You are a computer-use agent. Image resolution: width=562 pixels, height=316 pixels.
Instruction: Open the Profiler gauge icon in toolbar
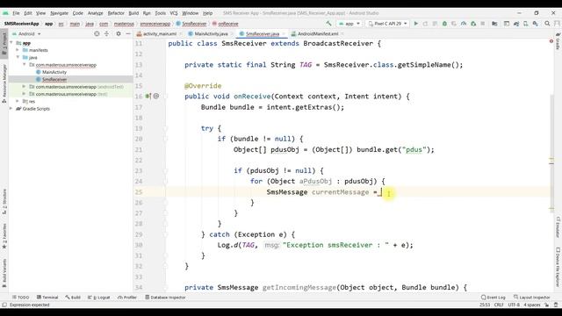(464, 24)
